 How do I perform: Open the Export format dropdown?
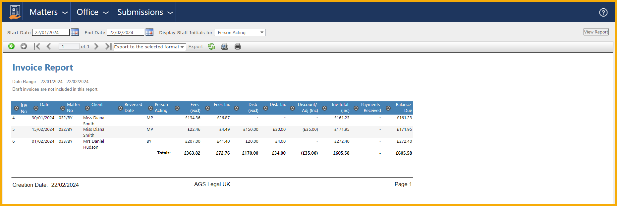click(x=149, y=47)
